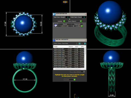The height and width of the screenshot is (98, 131).
Task: Close the Metal Weights panel
Action: click(x=85, y=40)
